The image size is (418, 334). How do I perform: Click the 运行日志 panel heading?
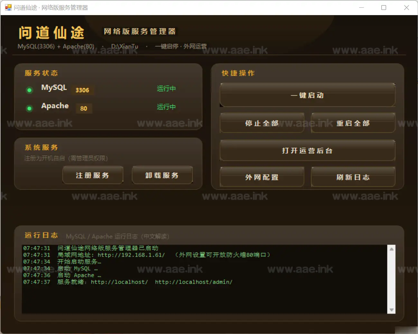[42, 235]
